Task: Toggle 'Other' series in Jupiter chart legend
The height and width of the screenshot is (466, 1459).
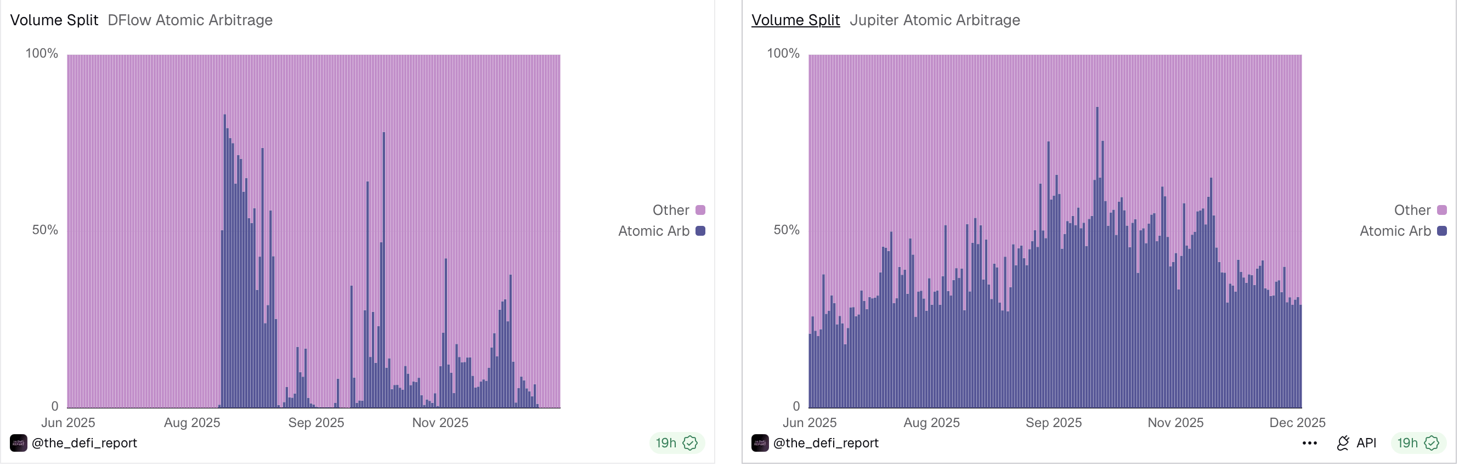Action: click(x=1412, y=211)
